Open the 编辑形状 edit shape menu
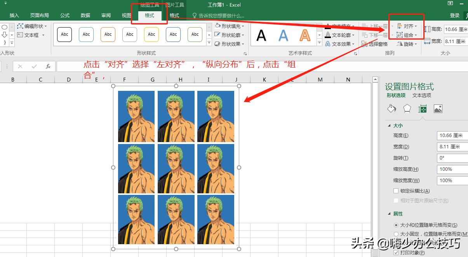468x257 pixels. pyautogui.click(x=32, y=26)
